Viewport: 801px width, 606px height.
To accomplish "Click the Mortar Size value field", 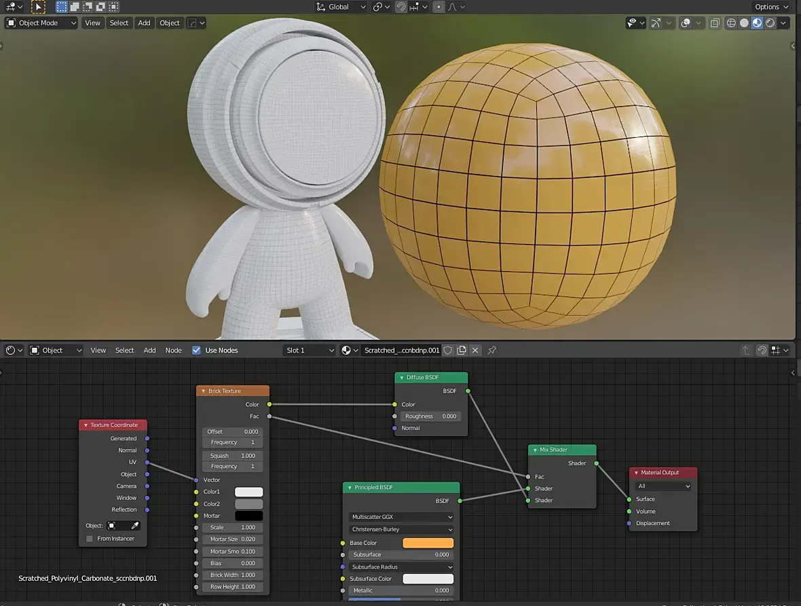I will click(x=232, y=539).
